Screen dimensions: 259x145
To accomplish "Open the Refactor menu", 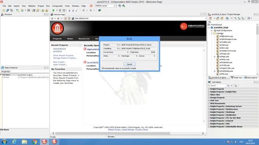I will [x=32, y=6].
